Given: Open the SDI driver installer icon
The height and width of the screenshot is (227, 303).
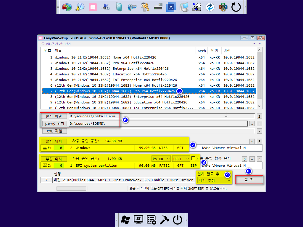Looking at the screenshot, I should coord(223,7).
